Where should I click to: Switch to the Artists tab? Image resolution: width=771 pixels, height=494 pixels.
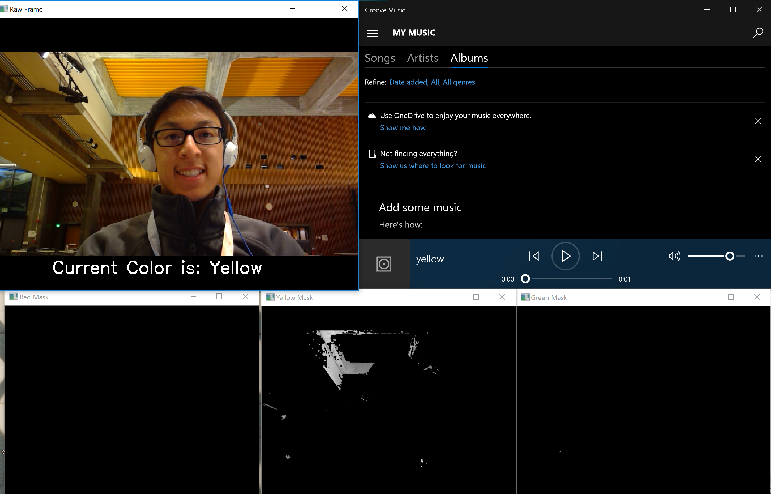pos(422,58)
